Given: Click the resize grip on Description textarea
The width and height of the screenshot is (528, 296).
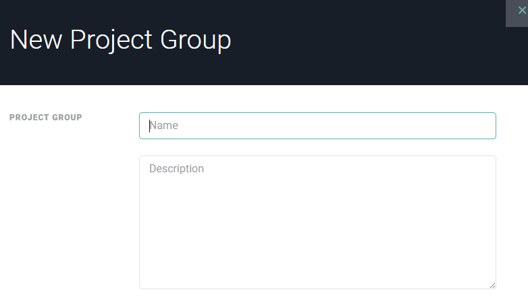Looking at the screenshot, I should point(492,285).
